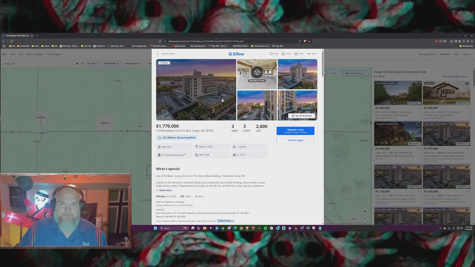Screen dimensions: 475x267
Task: Zoom in on the map with plus button
Action: click(x=365, y=211)
